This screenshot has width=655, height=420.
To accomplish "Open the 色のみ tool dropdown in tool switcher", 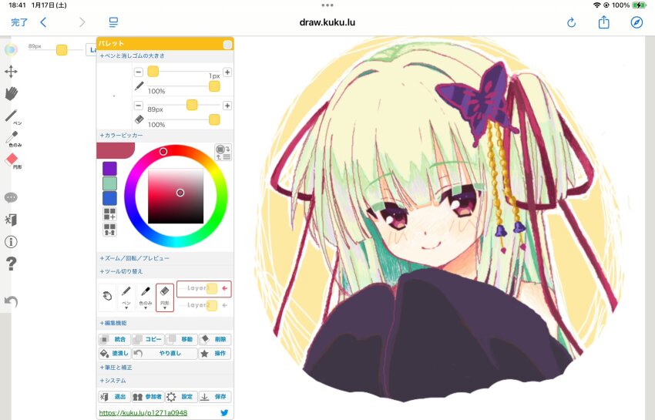I will click(146, 297).
